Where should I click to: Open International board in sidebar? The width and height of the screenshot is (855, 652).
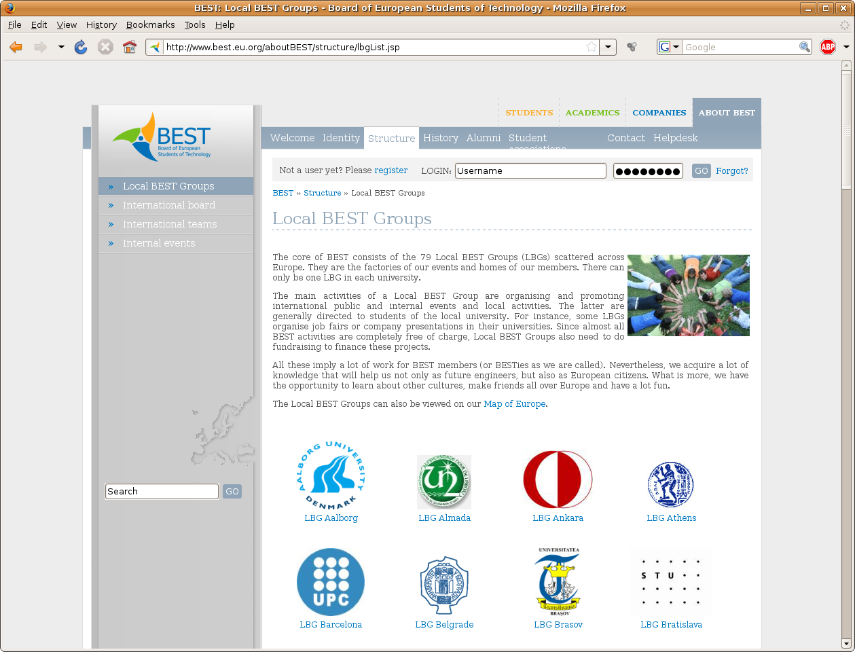pos(176,205)
